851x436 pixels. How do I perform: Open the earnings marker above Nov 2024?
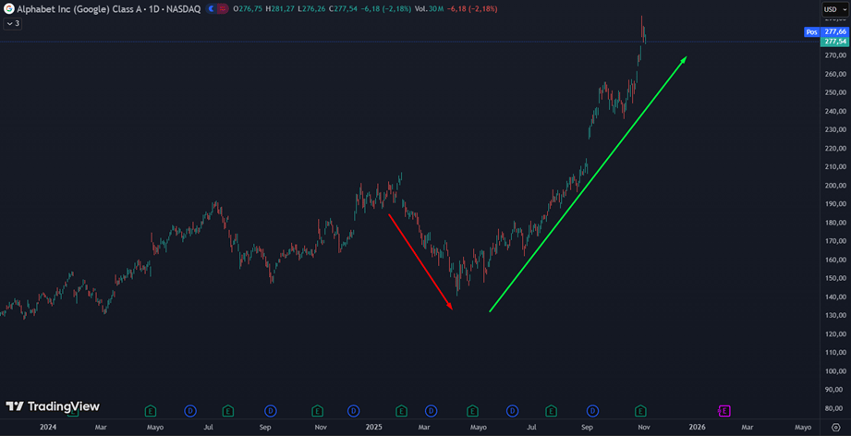tap(318, 410)
